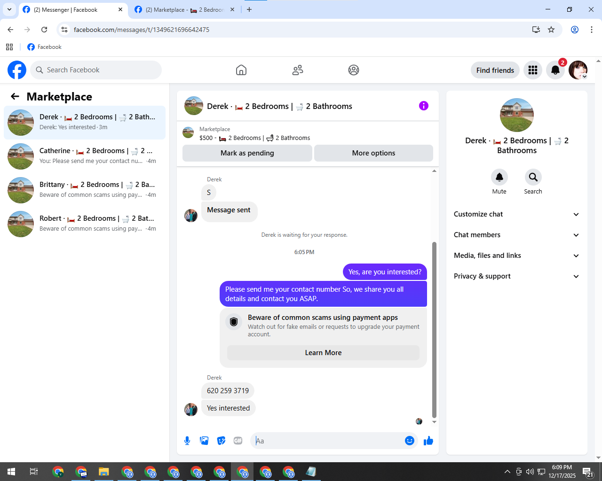Expand Chat members section
Image resolution: width=602 pixels, height=481 pixels.
coord(517,235)
